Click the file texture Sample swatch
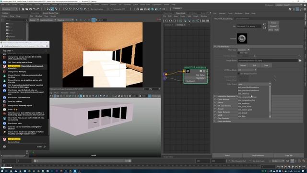 click(x=242, y=38)
